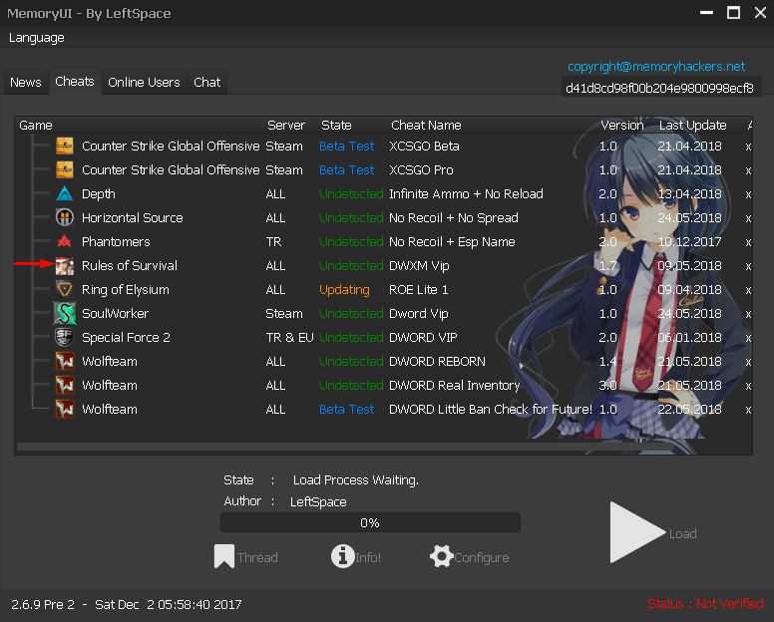Click the Phantomers game name
Screen dimensions: 774x622
pyautogui.click(x=116, y=241)
